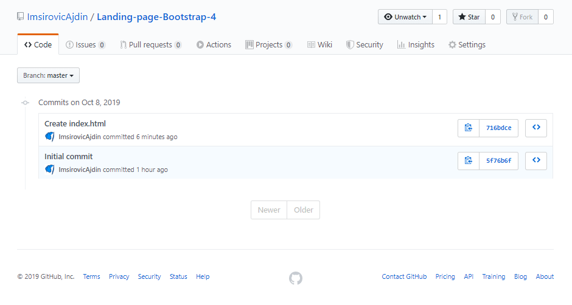Screen dimensions: 572x305
Task: Open the Initial commit entry
Action: point(69,156)
